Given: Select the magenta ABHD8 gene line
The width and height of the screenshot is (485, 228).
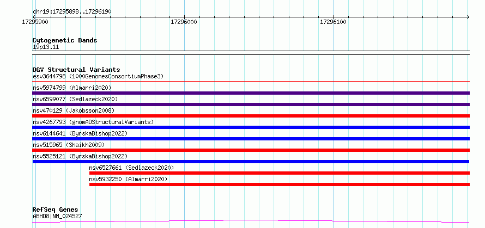Looking at the screenshot, I should [251, 221].
